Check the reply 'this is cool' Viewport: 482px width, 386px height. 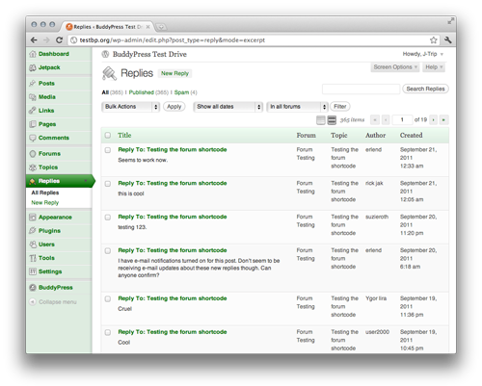[x=108, y=184]
